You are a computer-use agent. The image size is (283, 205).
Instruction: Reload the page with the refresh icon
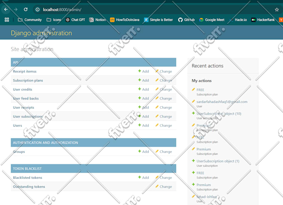26,10
